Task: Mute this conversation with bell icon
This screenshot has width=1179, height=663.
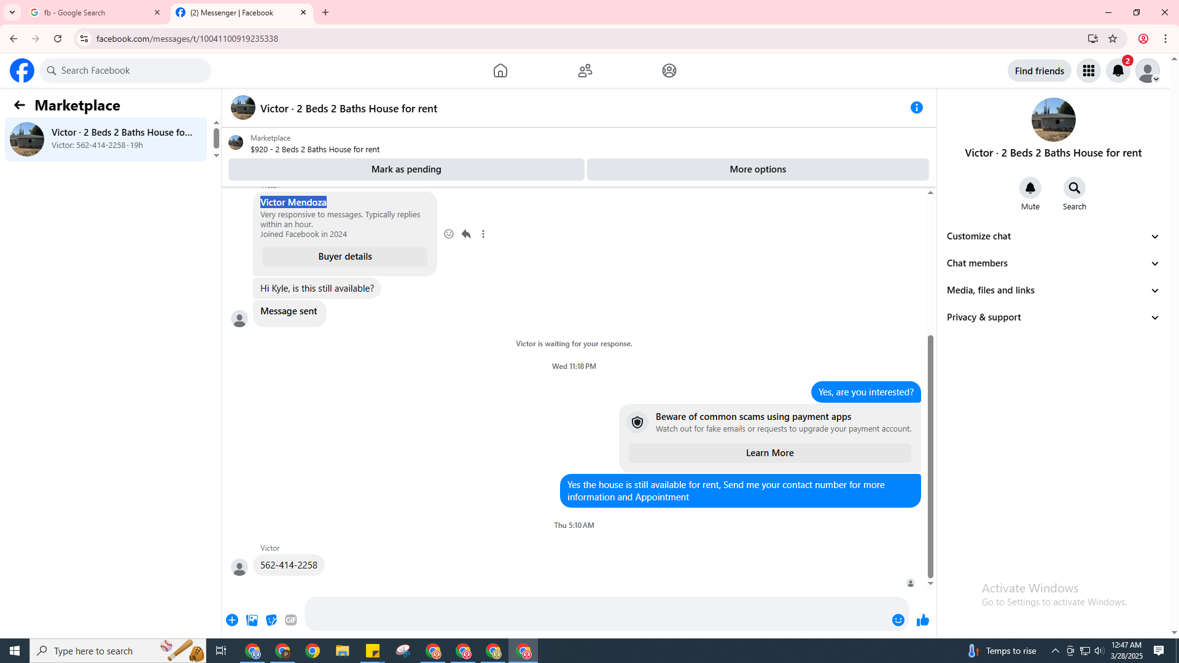Action: (x=1030, y=188)
